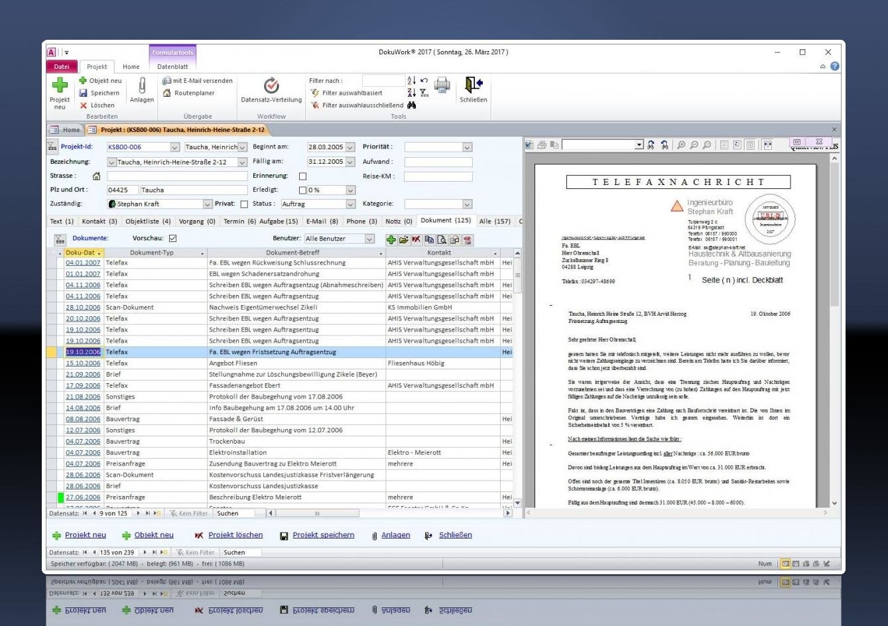Click the filter funnel icon beside Z-A sort
The width and height of the screenshot is (888, 626).
point(424,93)
